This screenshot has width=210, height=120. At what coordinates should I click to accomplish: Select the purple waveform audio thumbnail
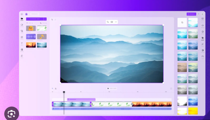click(31, 36)
